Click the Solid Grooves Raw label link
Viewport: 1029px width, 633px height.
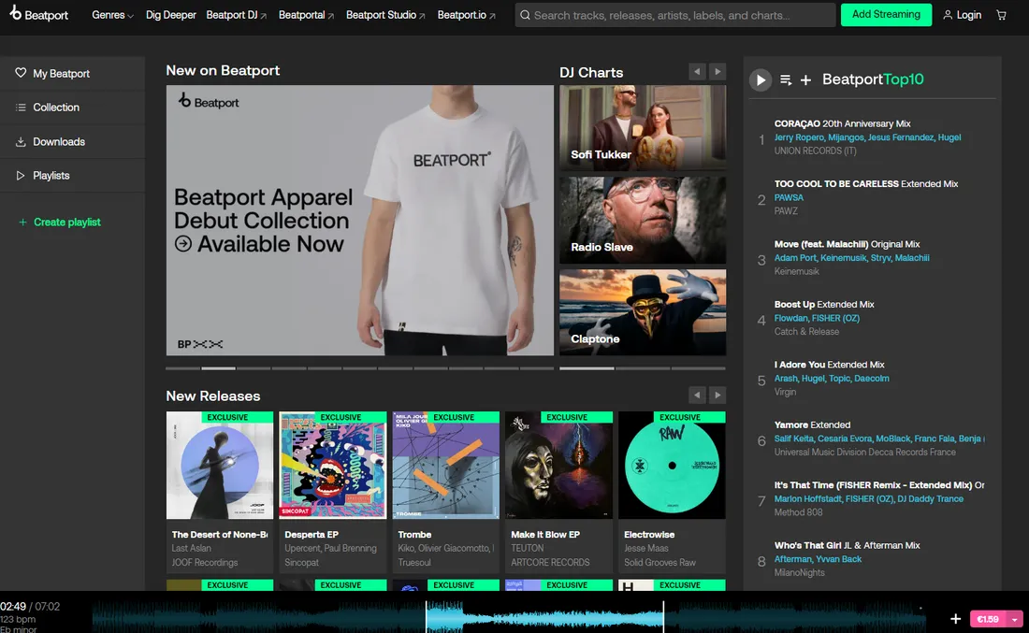click(659, 562)
